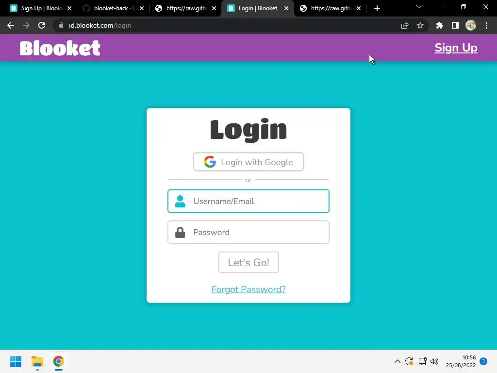
Task: Go back with browser back arrow
Action: tap(11, 25)
